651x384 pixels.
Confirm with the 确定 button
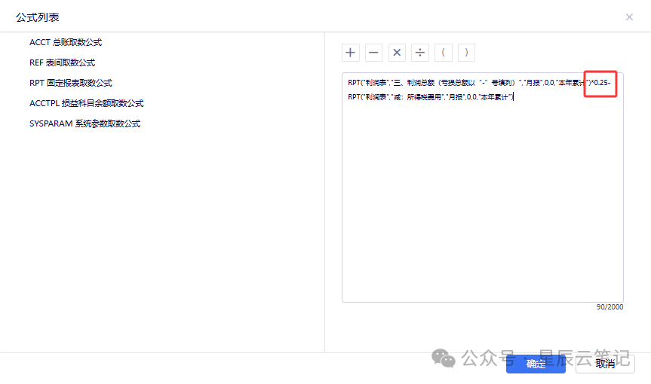(x=536, y=364)
